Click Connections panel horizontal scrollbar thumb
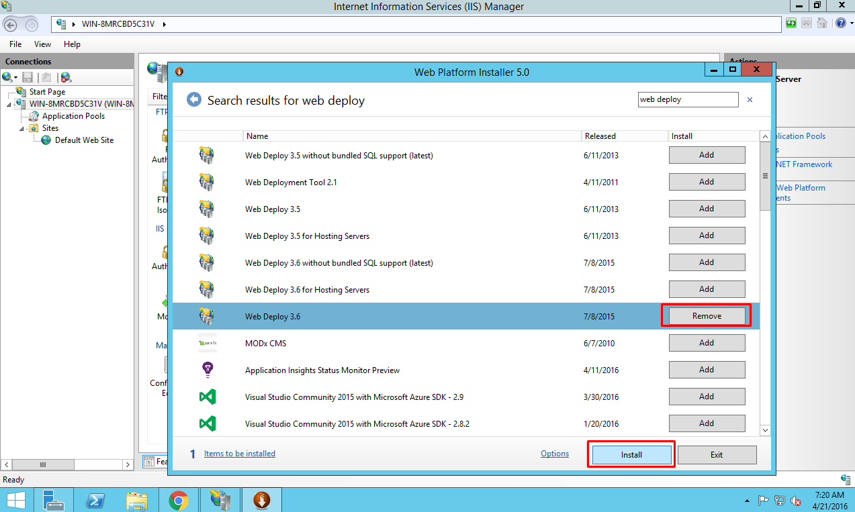 (43, 464)
